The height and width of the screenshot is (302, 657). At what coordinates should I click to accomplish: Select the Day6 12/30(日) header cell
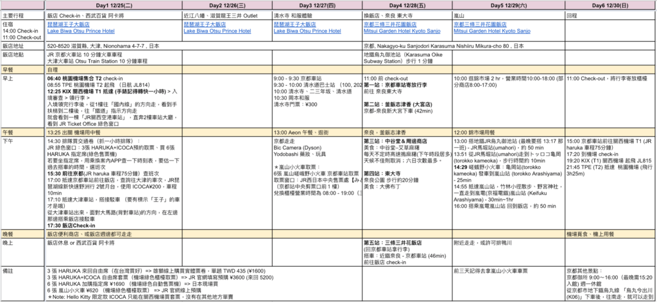611,5
